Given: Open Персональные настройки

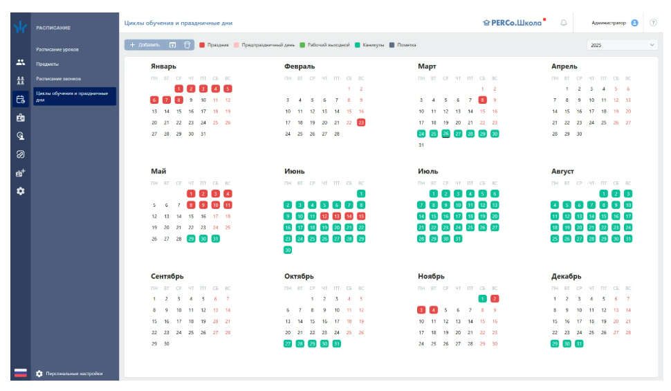Looking at the screenshot, I should click(x=73, y=374).
